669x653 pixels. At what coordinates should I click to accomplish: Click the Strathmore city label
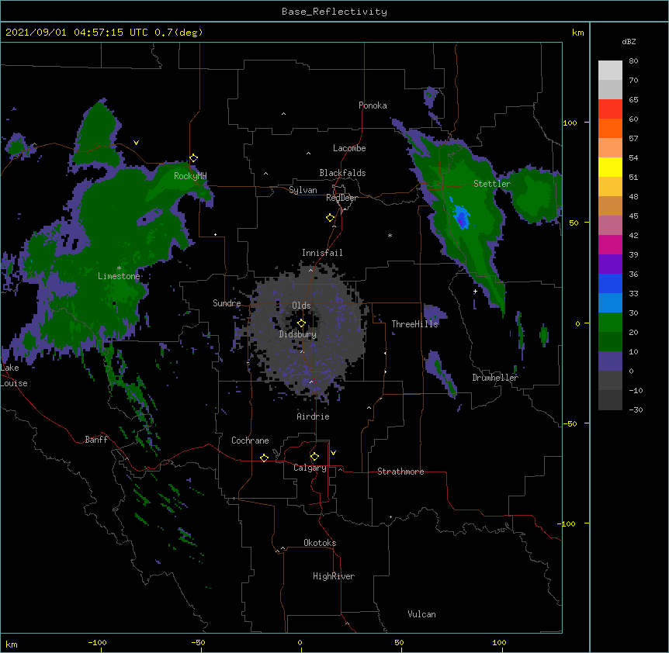[x=400, y=472]
